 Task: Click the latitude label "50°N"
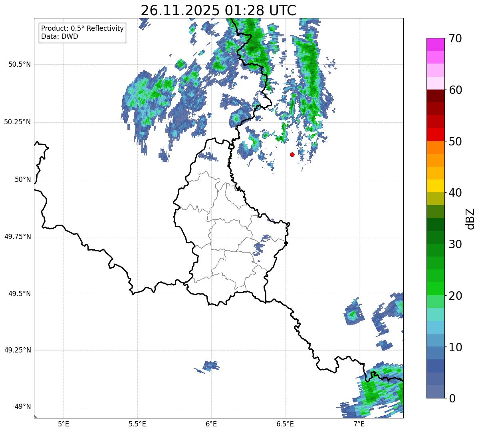(x=23, y=179)
